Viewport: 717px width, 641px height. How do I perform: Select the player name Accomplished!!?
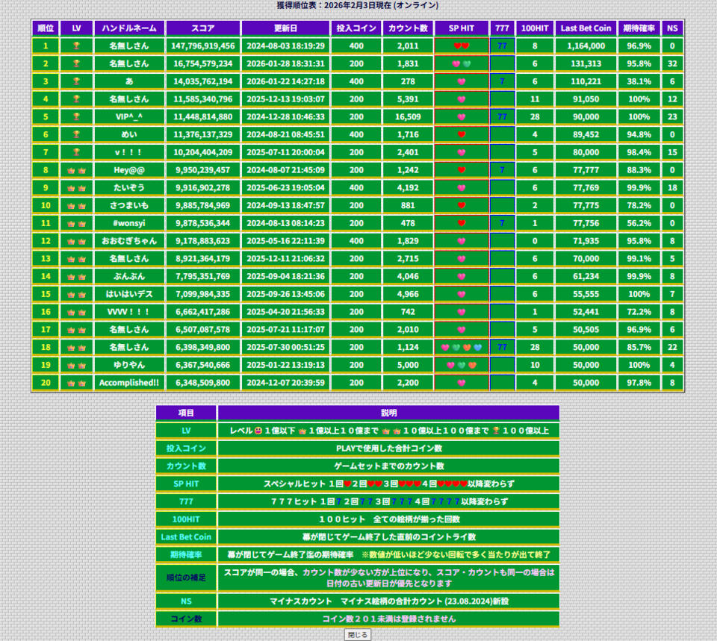pos(129,383)
